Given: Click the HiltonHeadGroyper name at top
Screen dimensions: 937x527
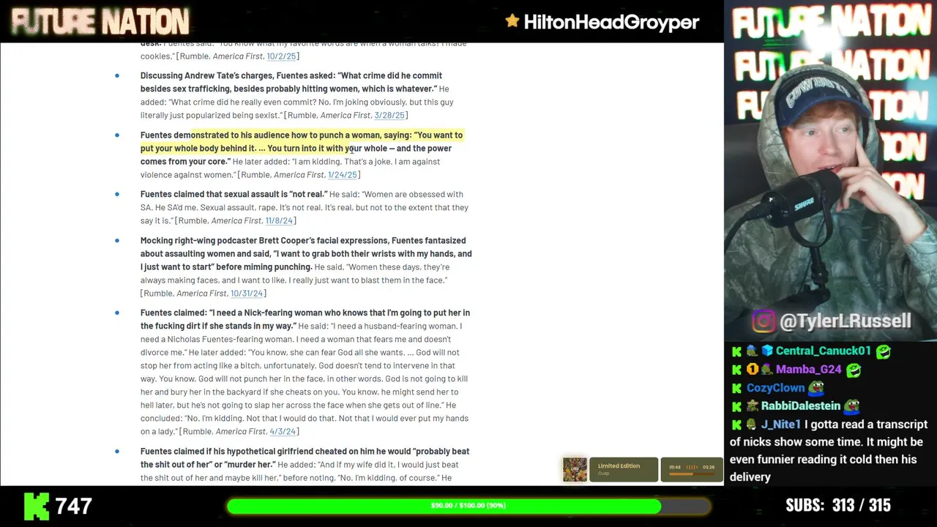Looking at the screenshot, I should point(611,22).
